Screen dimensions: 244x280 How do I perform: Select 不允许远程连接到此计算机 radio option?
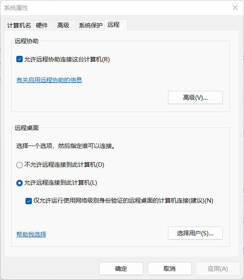[x=19, y=164]
